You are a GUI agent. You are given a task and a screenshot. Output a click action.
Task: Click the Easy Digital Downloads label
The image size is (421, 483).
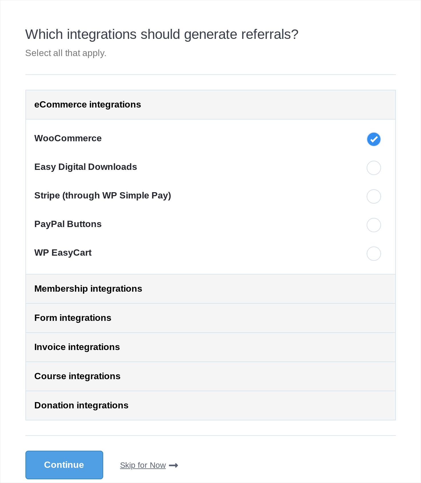85,167
